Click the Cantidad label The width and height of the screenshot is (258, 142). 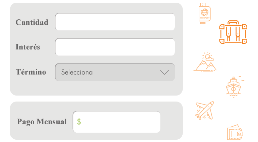[x=32, y=22]
